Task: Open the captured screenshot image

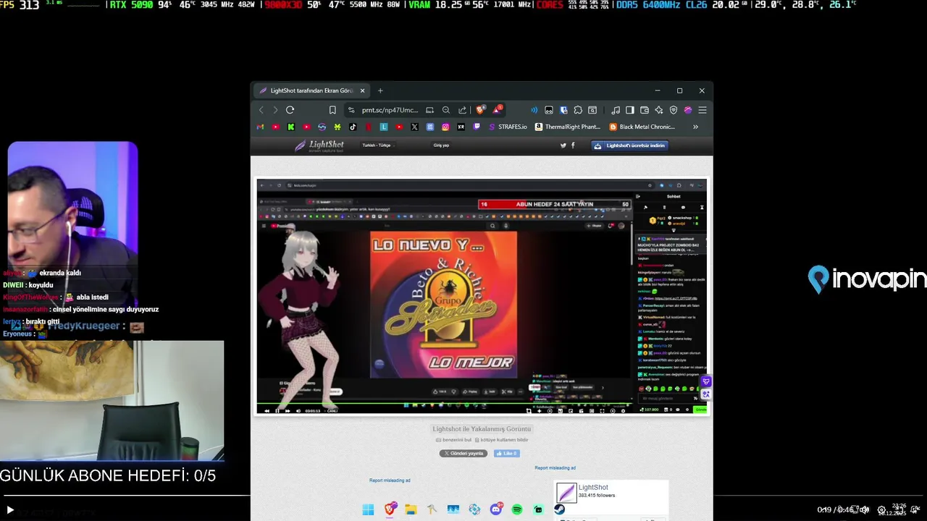Action: pos(482,296)
